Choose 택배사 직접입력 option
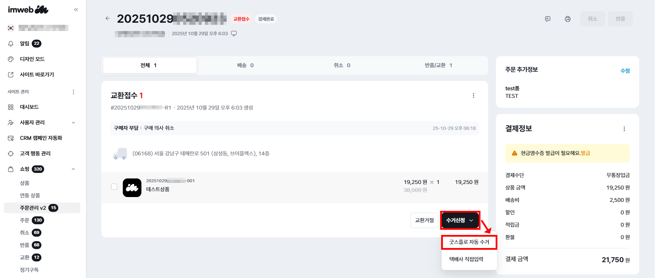The height and width of the screenshot is (278, 655). point(469,259)
